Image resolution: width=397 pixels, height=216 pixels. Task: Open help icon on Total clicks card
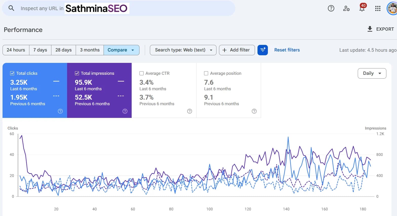[60, 111]
